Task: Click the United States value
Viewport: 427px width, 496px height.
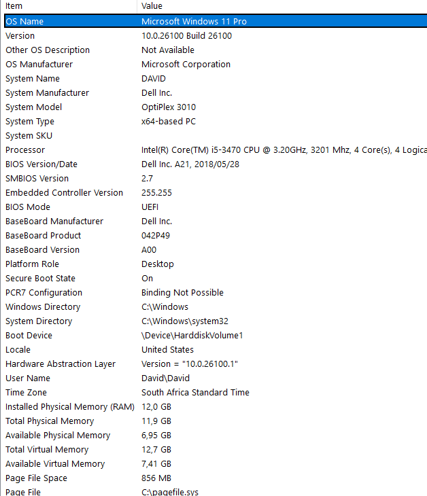Action: (167, 349)
